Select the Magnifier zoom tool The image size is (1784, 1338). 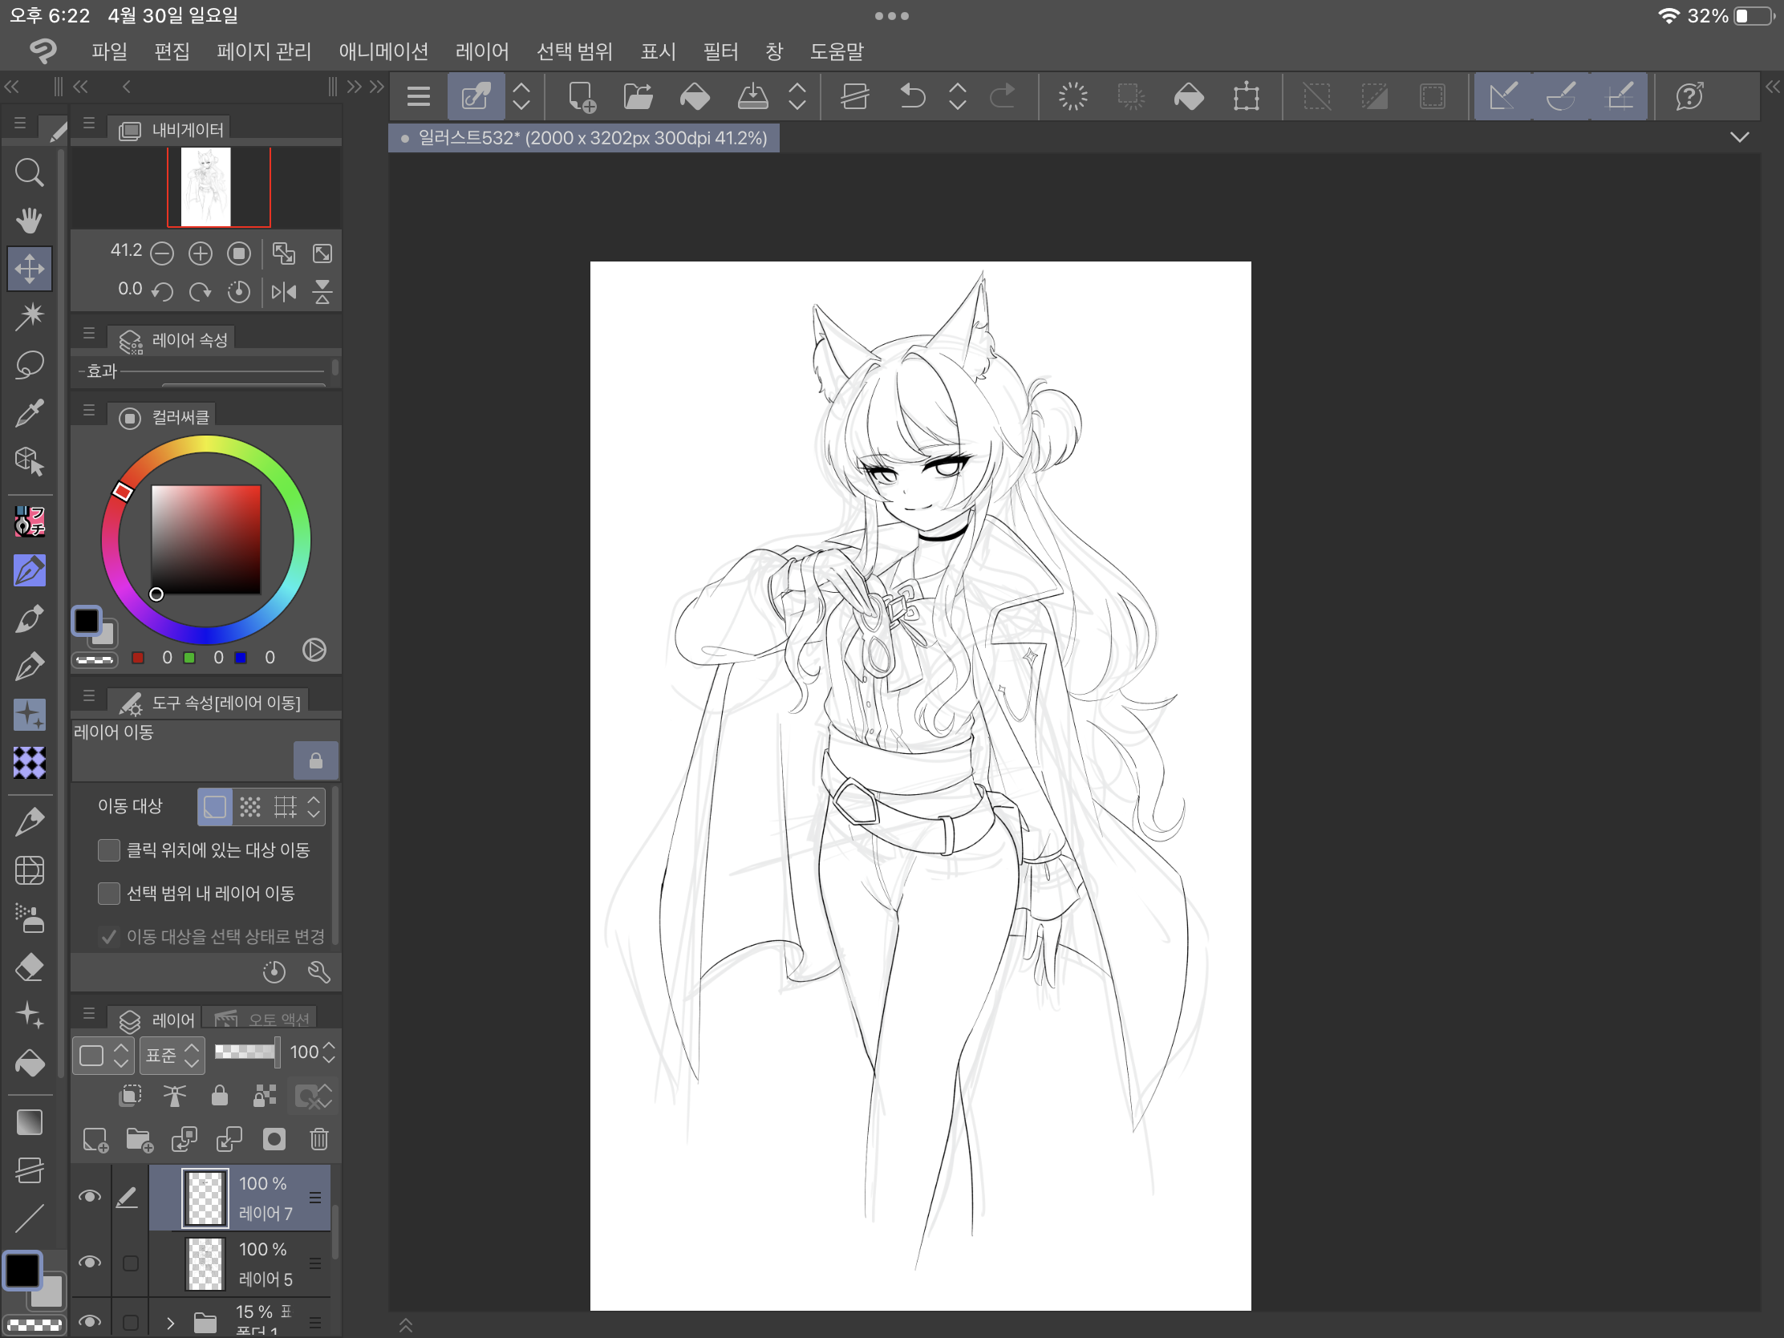(29, 172)
